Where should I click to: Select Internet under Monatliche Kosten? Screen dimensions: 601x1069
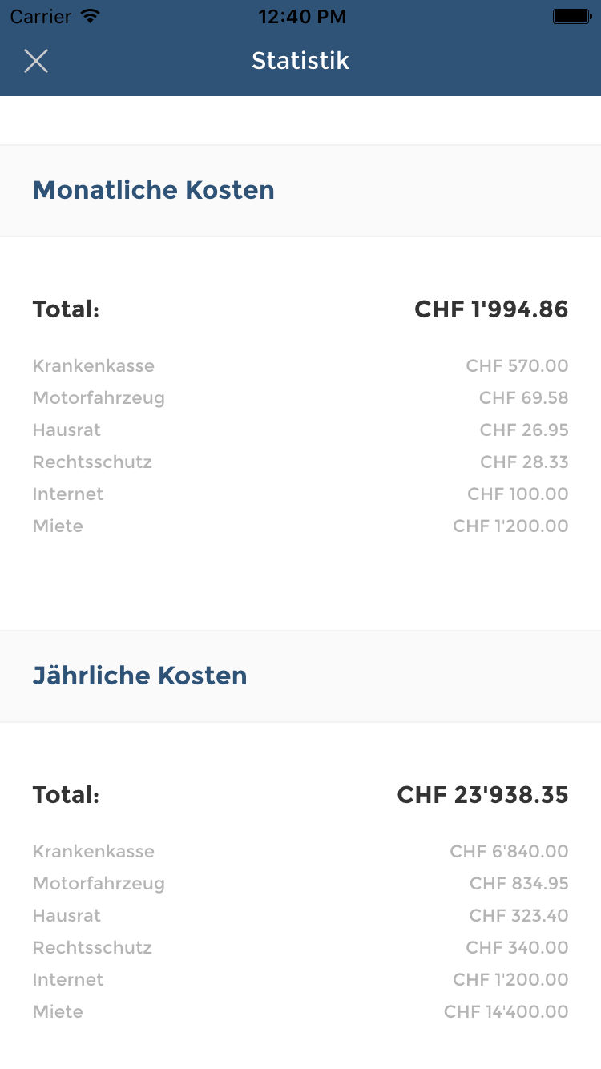pyautogui.click(x=68, y=494)
